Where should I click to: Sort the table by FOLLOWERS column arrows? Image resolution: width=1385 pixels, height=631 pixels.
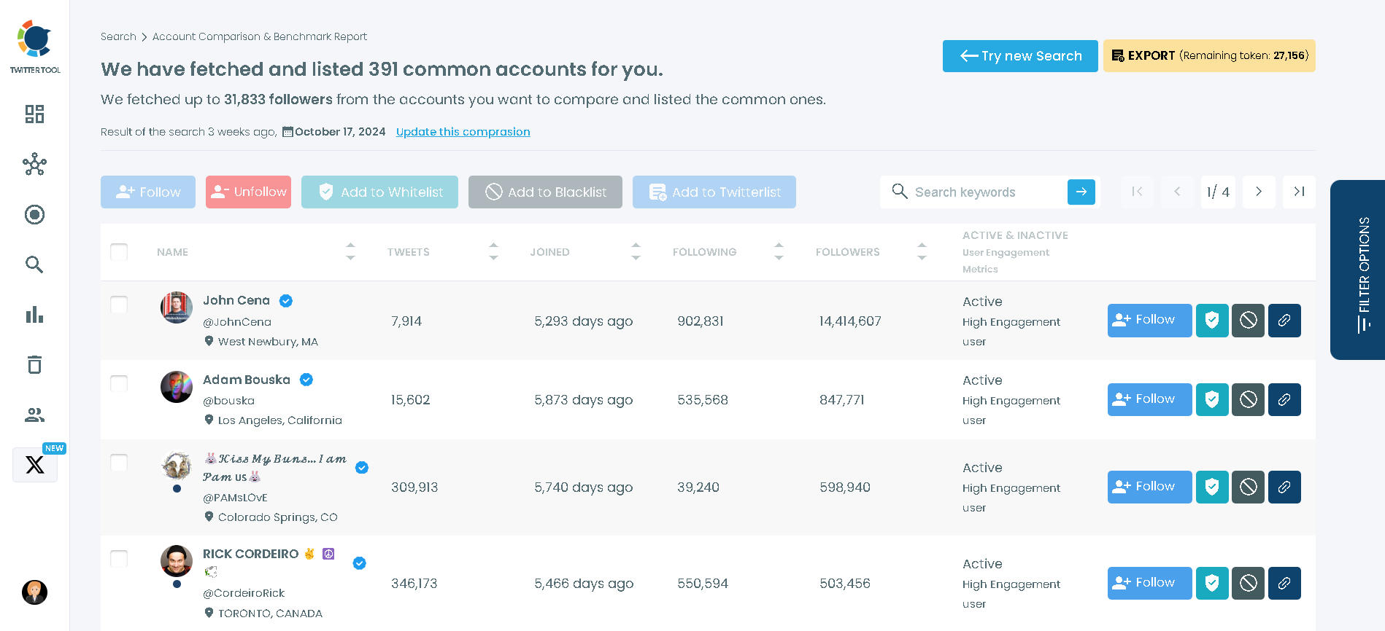(922, 252)
